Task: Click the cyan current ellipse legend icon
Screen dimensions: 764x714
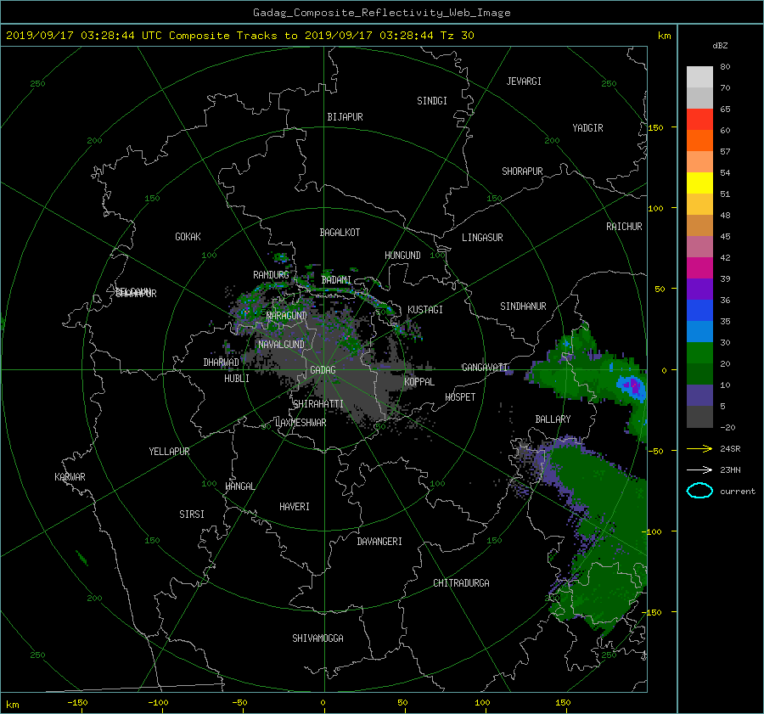Action: [699, 491]
